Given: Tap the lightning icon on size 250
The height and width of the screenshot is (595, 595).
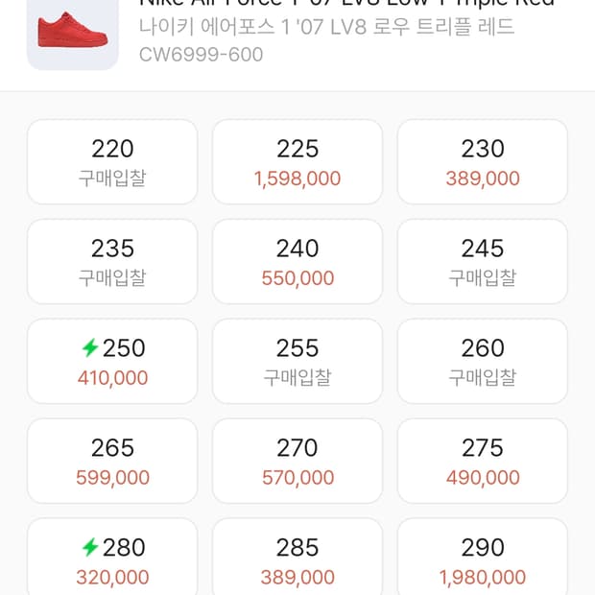Looking at the screenshot, I should point(90,347).
